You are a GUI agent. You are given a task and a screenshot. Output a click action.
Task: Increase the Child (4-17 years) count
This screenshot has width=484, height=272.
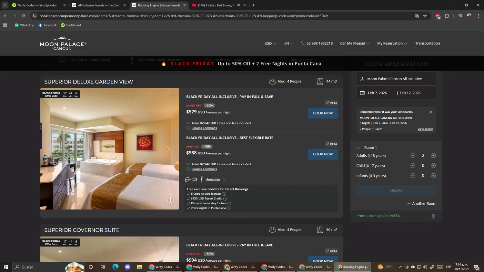[x=433, y=166]
